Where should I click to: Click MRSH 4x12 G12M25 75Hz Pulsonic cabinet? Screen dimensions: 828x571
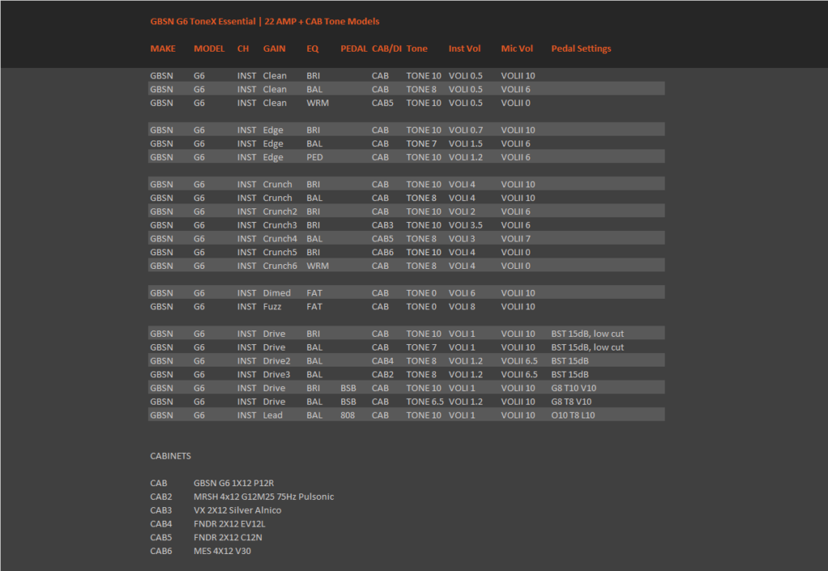264,497
